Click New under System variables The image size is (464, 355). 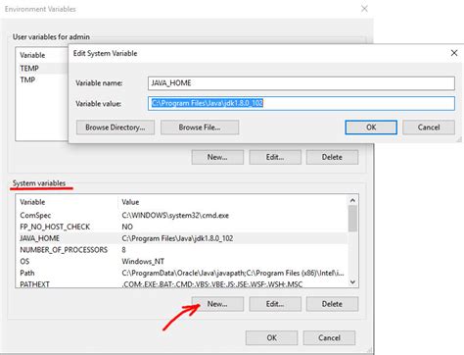click(x=217, y=304)
